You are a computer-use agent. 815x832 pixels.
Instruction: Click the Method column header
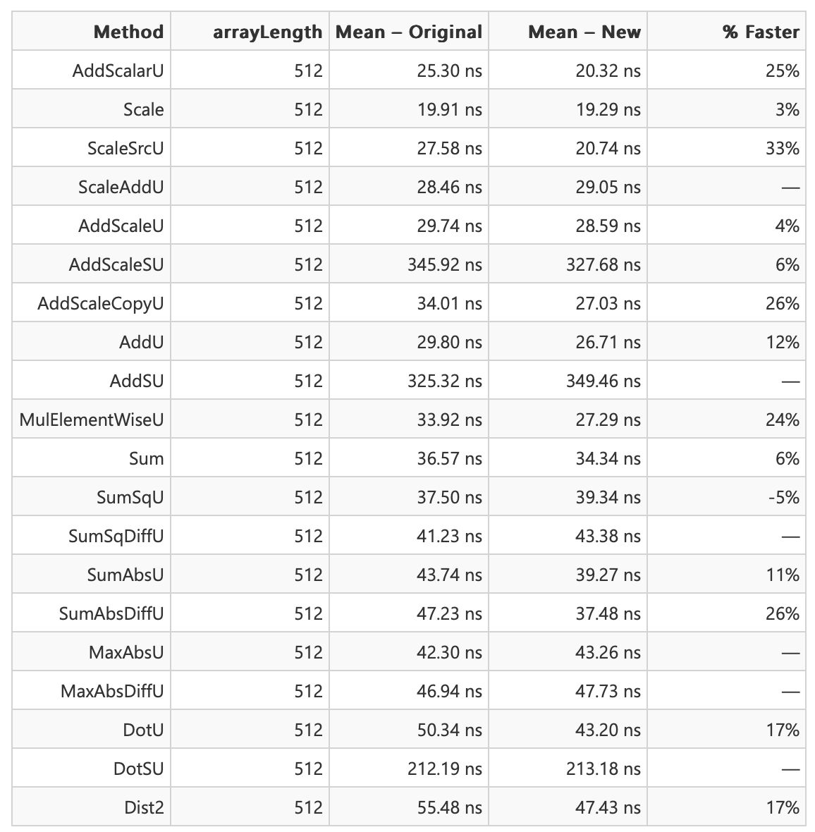click(128, 32)
